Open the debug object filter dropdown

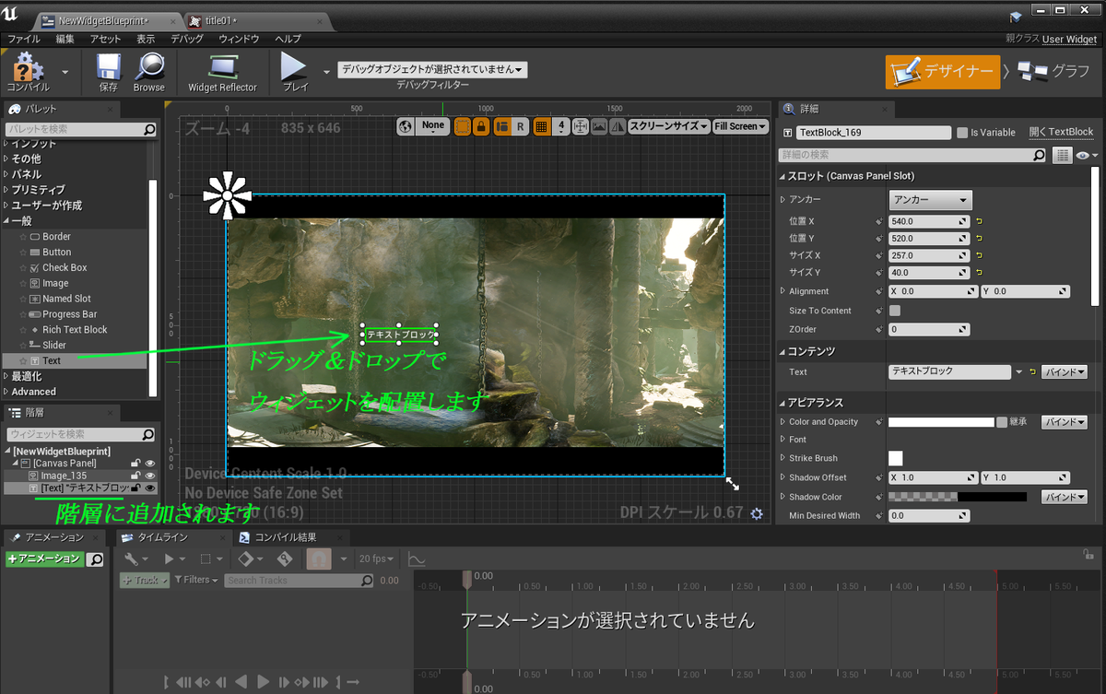coord(432,69)
